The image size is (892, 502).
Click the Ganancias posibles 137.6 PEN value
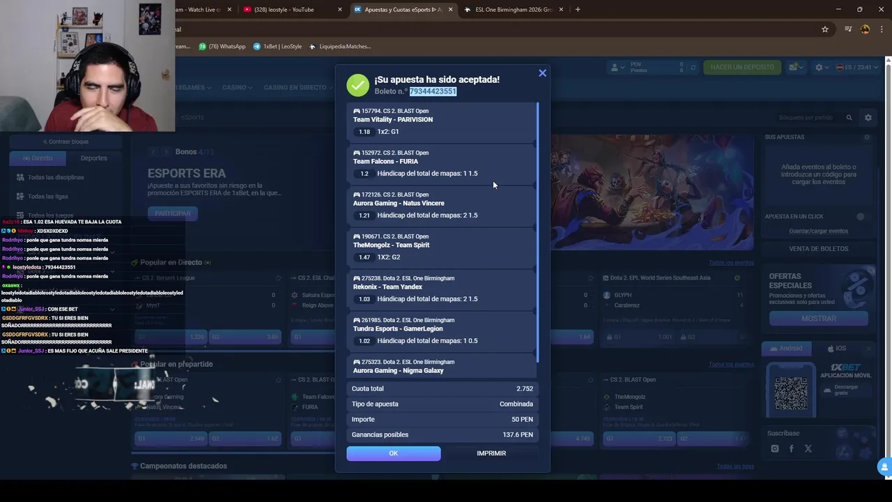518,434
